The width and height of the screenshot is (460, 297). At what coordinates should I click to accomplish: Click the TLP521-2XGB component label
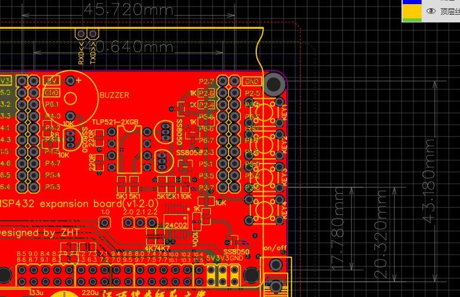tap(115, 122)
